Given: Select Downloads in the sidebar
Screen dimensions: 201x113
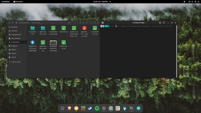Looking at the screenshot, I should pyautogui.click(x=17, y=42).
